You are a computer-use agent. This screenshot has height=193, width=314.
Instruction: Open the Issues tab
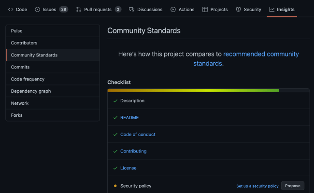(52, 9)
